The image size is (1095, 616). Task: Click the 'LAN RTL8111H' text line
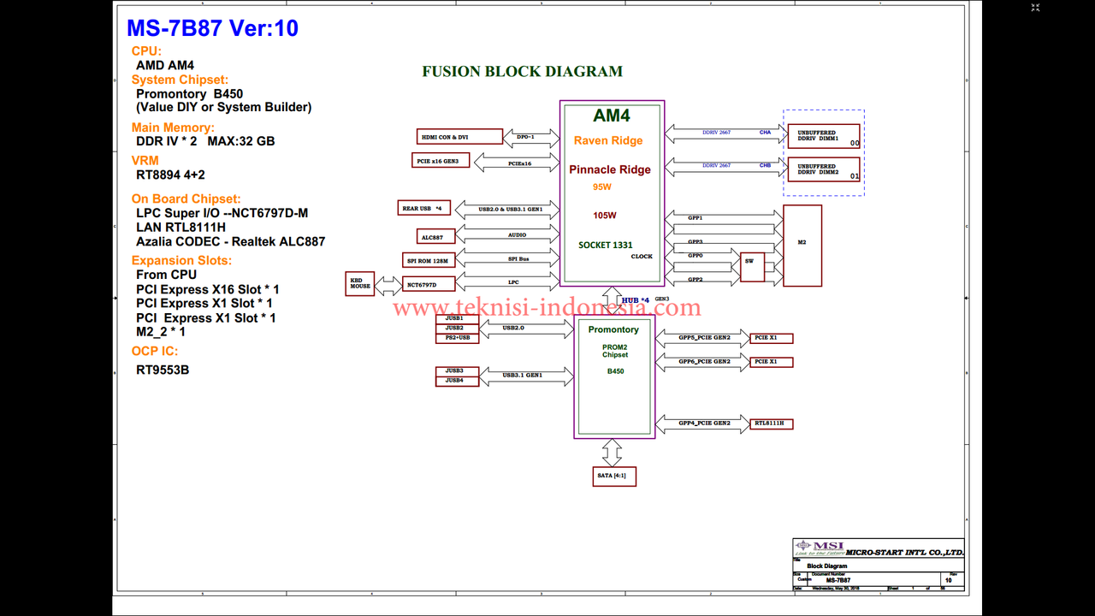pos(181,228)
